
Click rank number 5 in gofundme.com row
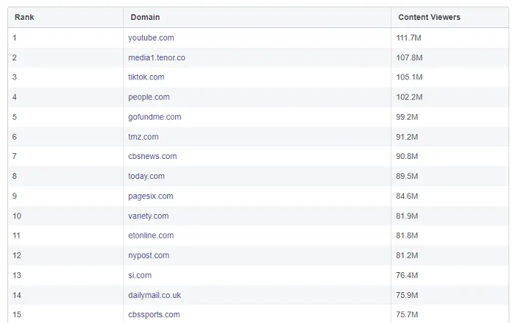(15, 117)
